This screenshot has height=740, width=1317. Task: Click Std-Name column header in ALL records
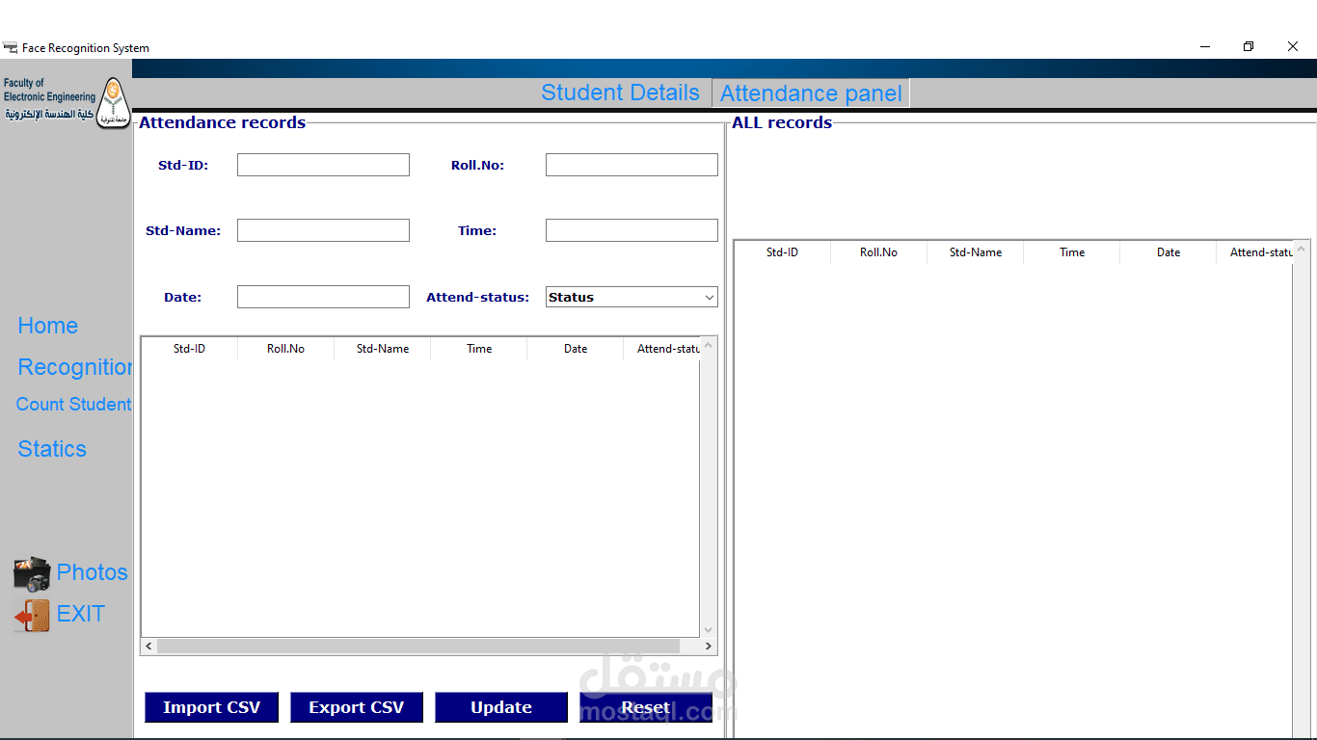[x=975, y=252]
